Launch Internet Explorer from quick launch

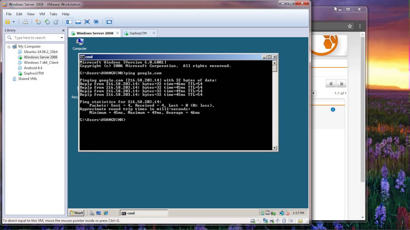click(106, 213)
